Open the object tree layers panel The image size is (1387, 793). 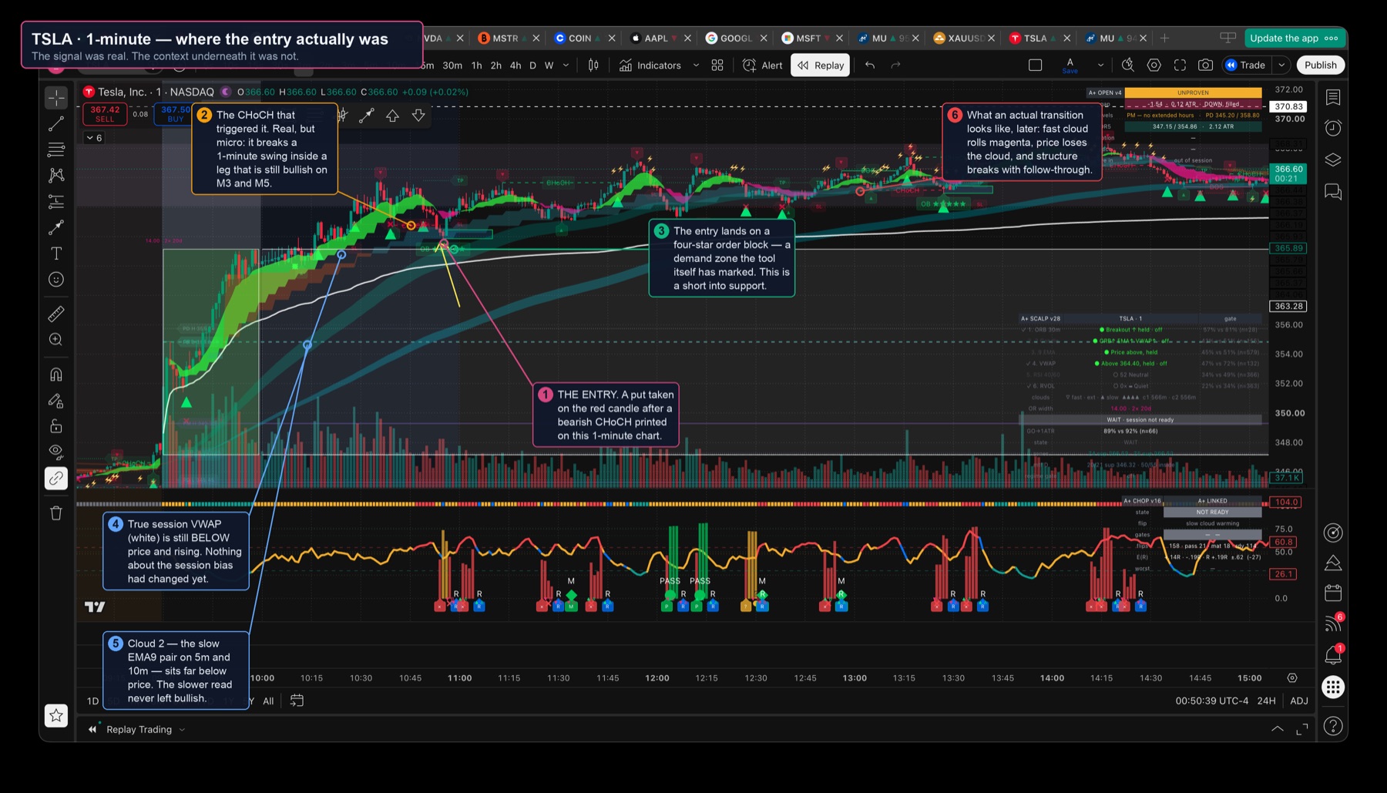pyautogui.click(x=1333, y=160)
